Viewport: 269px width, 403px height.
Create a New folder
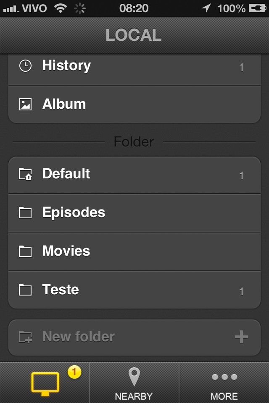(x=134, y=337)
